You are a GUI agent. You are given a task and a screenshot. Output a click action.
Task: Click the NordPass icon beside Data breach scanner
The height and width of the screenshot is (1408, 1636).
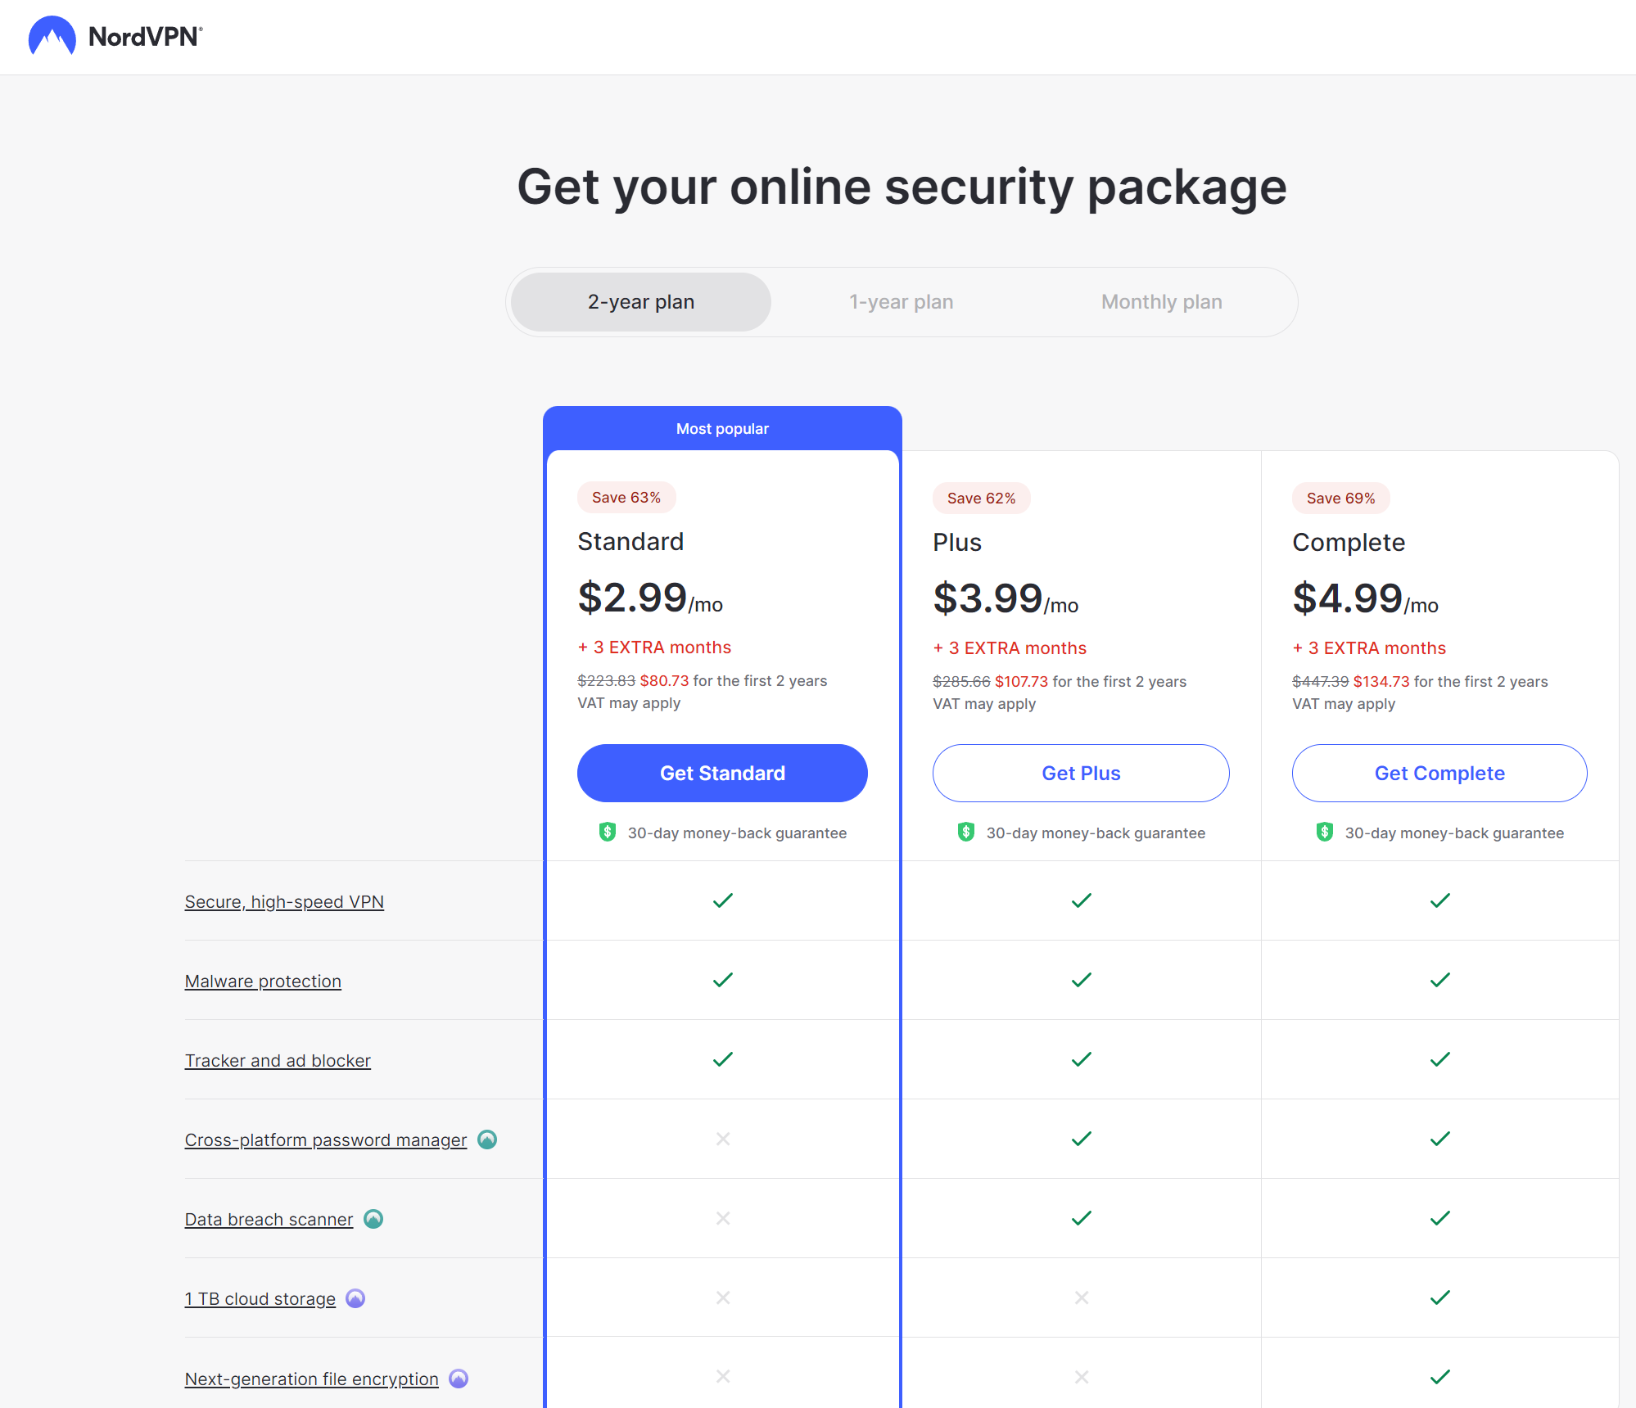click(373, 1219)
